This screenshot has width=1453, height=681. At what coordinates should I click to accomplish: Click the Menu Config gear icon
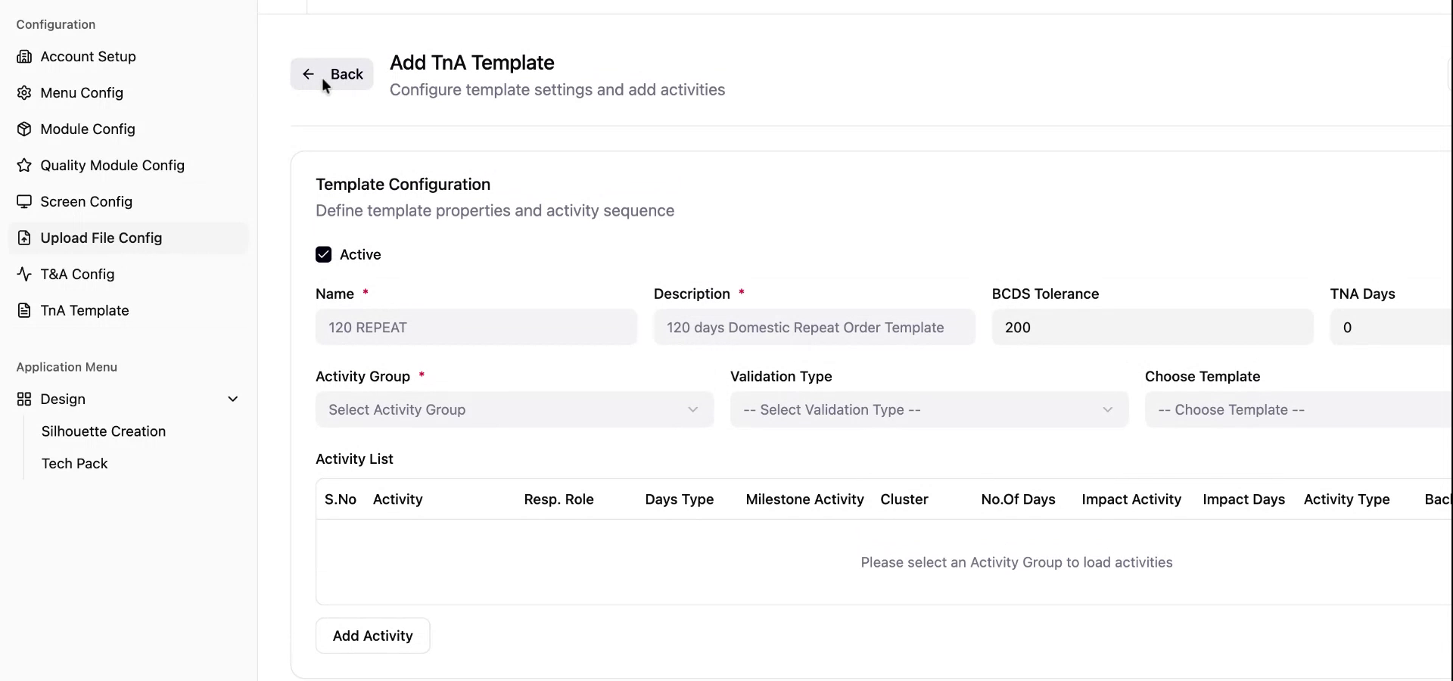point(24,93)
